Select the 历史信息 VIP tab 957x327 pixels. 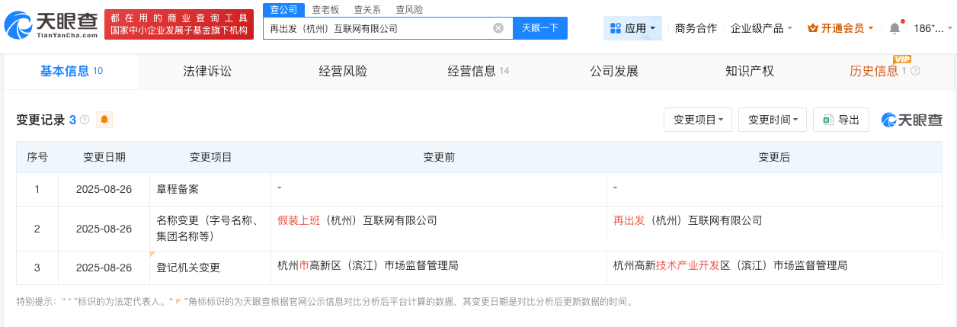pos(885,71)
